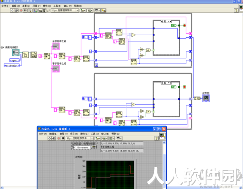This screenshot has width=243, height=189.
Task: Select the 子字符串之后 indicator terminal
Action: (56, 69)
